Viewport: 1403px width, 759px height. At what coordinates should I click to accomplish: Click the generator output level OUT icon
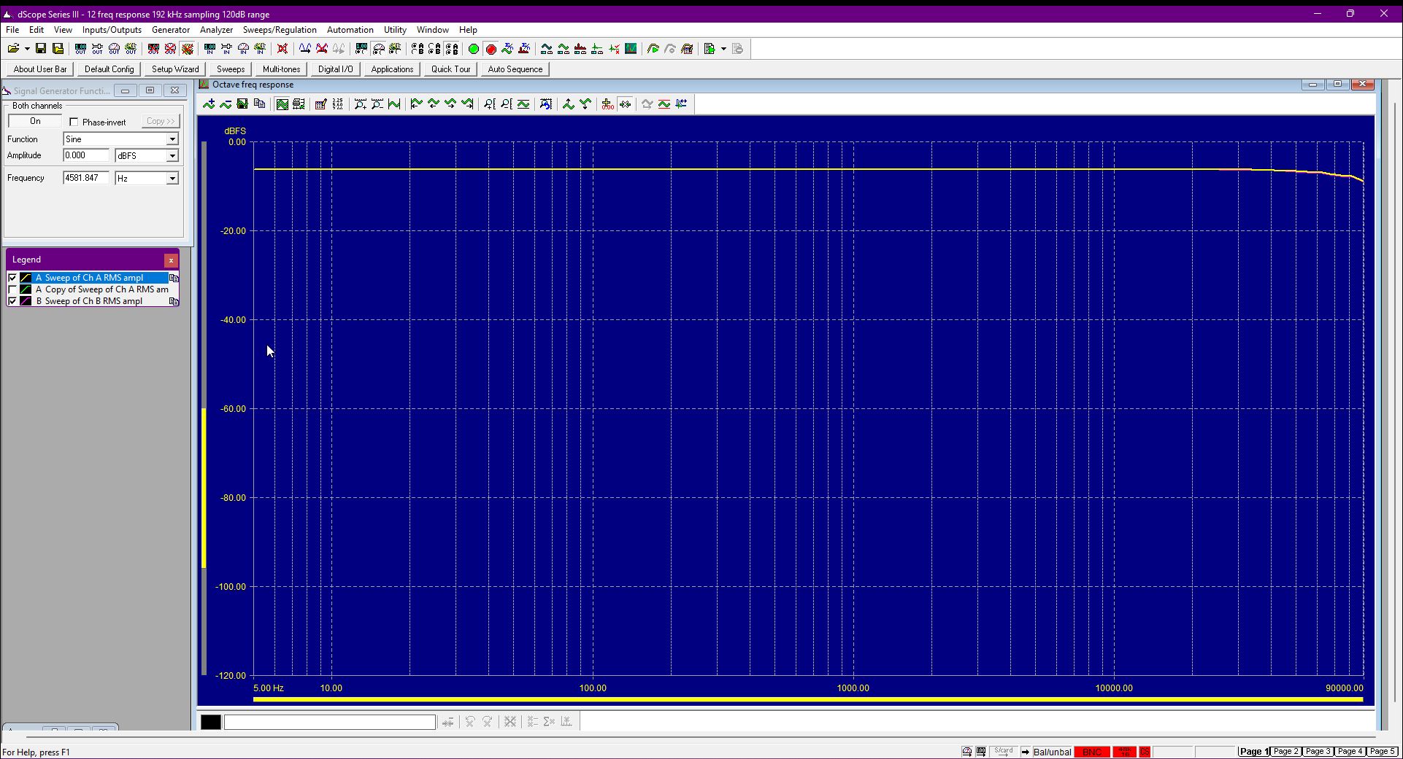[80, 49]
